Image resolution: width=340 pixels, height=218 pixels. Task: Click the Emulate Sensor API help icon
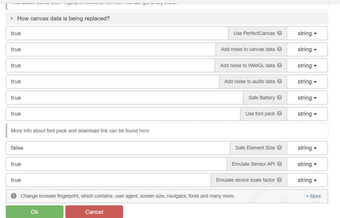pos(280,164)
